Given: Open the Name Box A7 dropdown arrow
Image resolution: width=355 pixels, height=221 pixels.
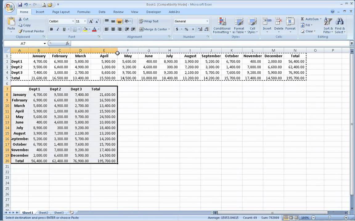Looking at the screenshot, I should point(45,44).
